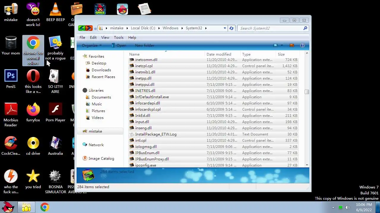Open the Help menu
Viewport: 380px width, 213px height.
[x=132, y=38]
